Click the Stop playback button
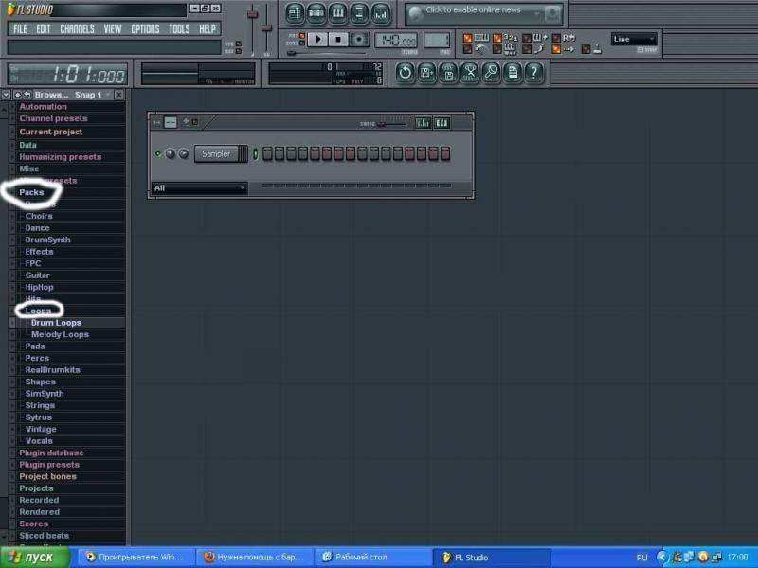 (x=338, y=39)
